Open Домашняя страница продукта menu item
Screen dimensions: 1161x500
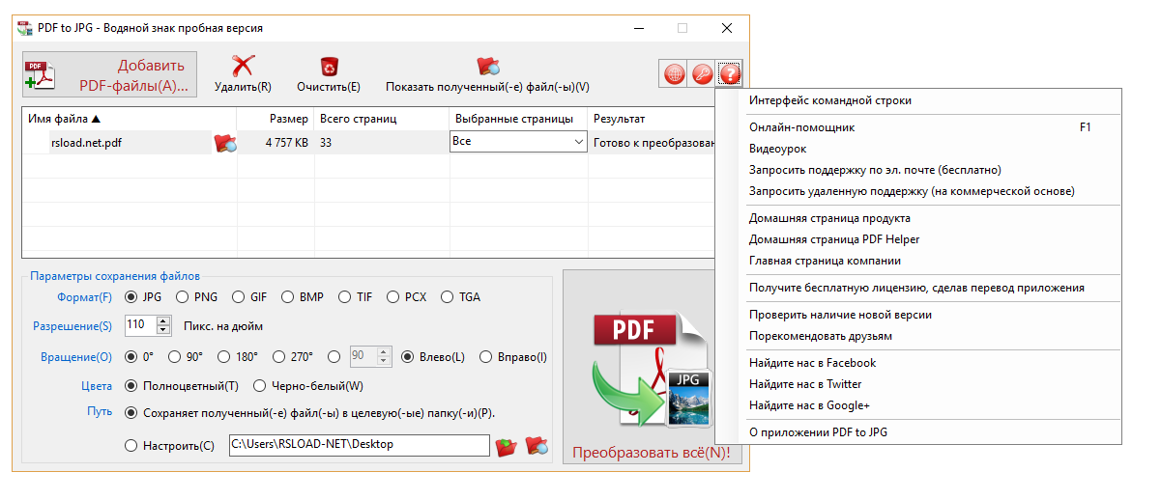pos(918,218)
